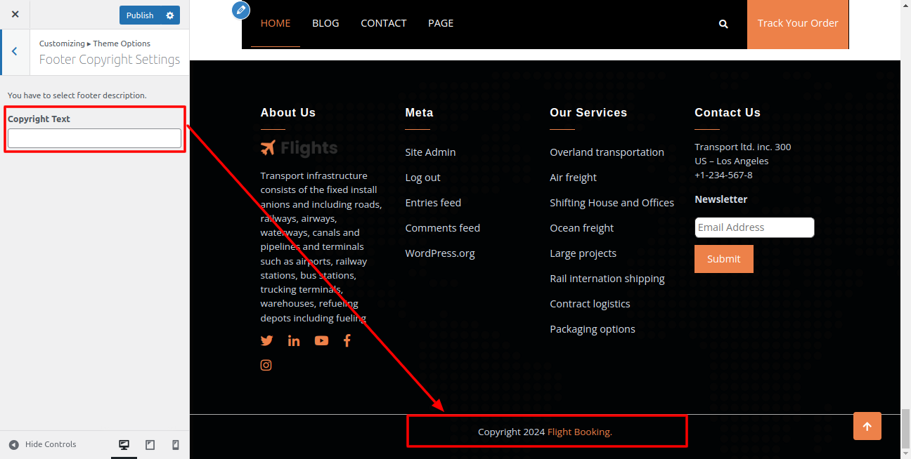Open the LinkedIn social icon in footer
911x459 pixels.
(x=294, y=341)
